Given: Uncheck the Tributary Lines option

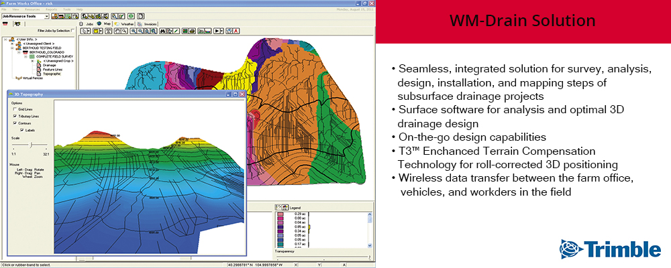Looking at the screenshot, I should pyautogui.click(x=15, y=116).
